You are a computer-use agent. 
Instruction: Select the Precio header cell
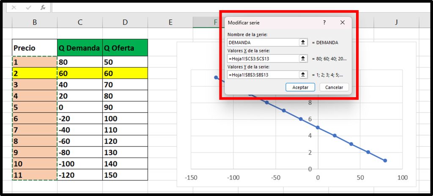pyautogui.click(x=35, y=48)
